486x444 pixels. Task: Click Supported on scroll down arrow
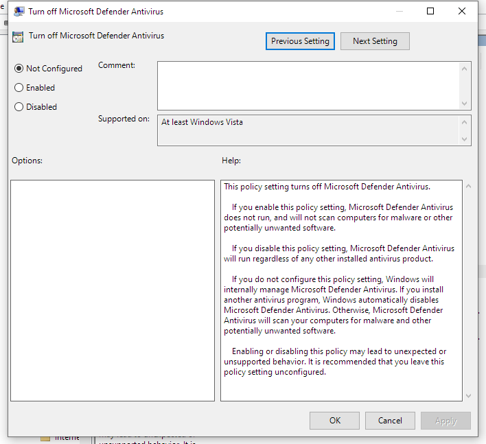[464, 139]
